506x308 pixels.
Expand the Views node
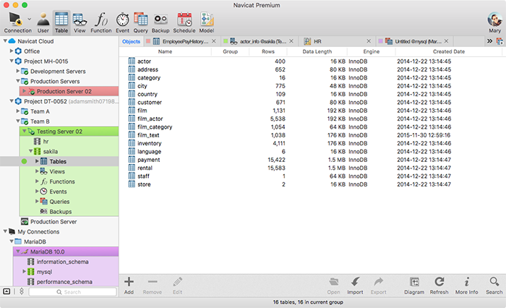[x=37, y=171]
